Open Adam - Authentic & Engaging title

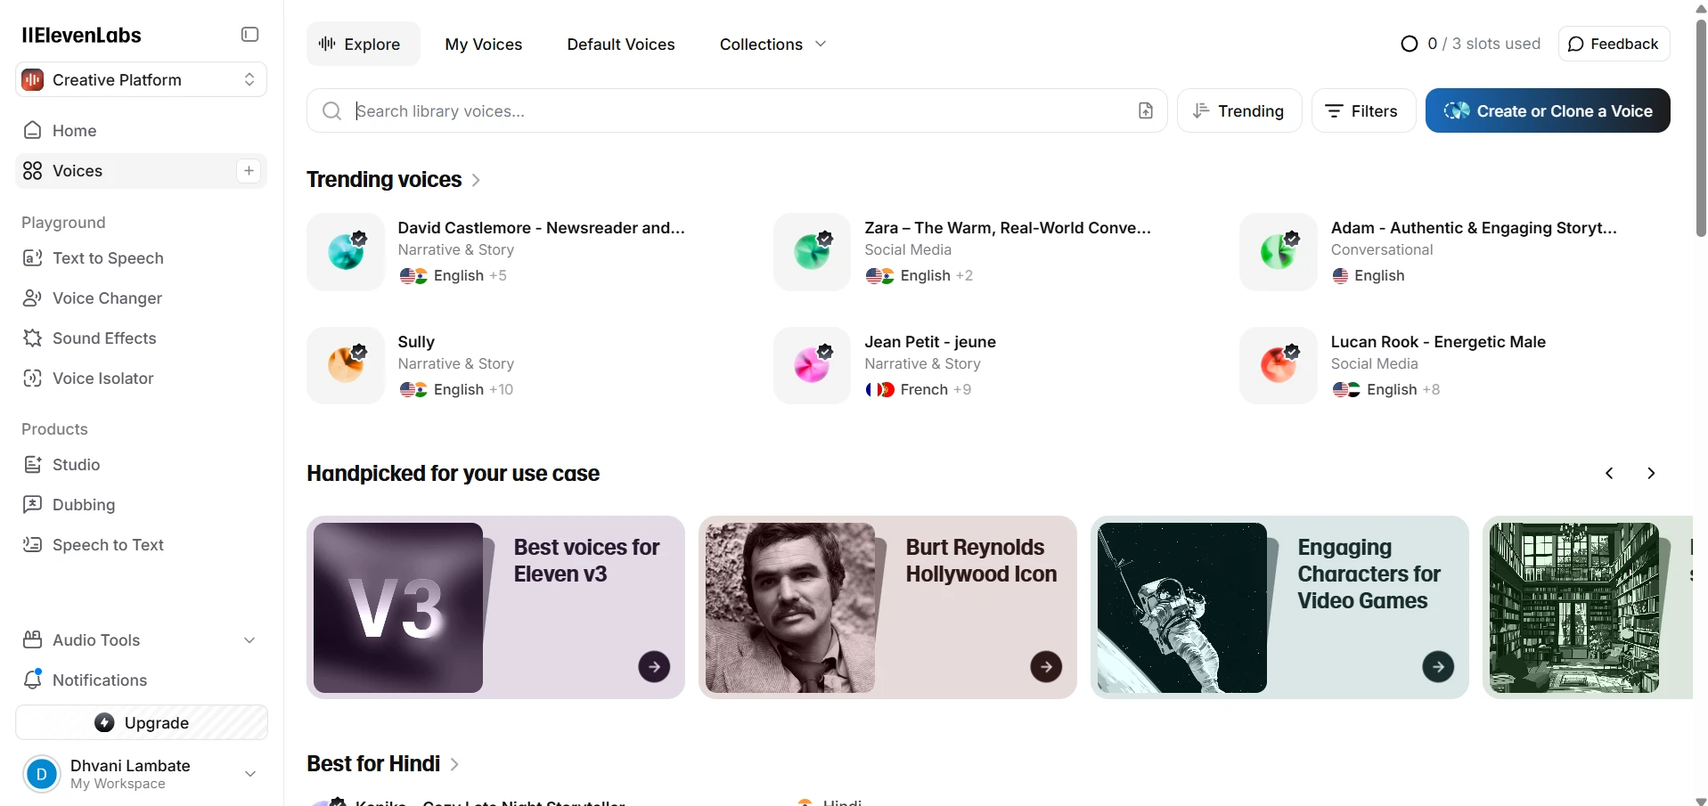pos(1474,228)
